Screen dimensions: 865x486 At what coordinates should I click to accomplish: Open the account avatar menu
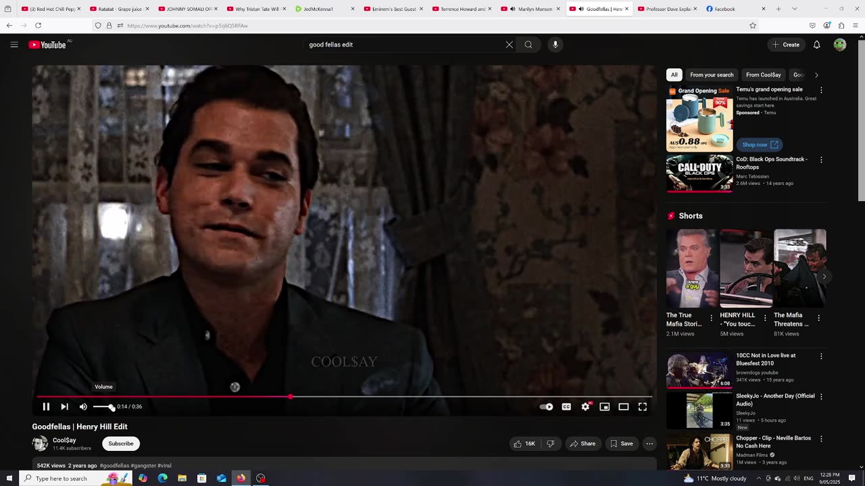tap(839, 45)
